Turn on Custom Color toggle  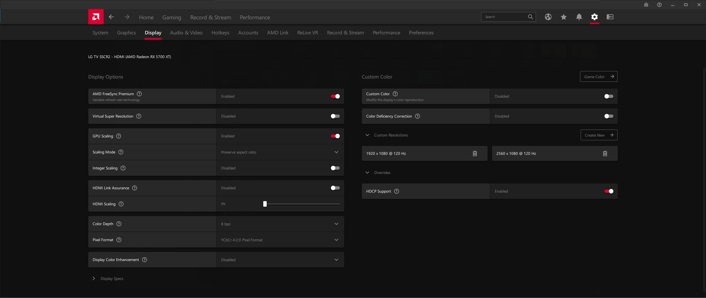point(609,96)
